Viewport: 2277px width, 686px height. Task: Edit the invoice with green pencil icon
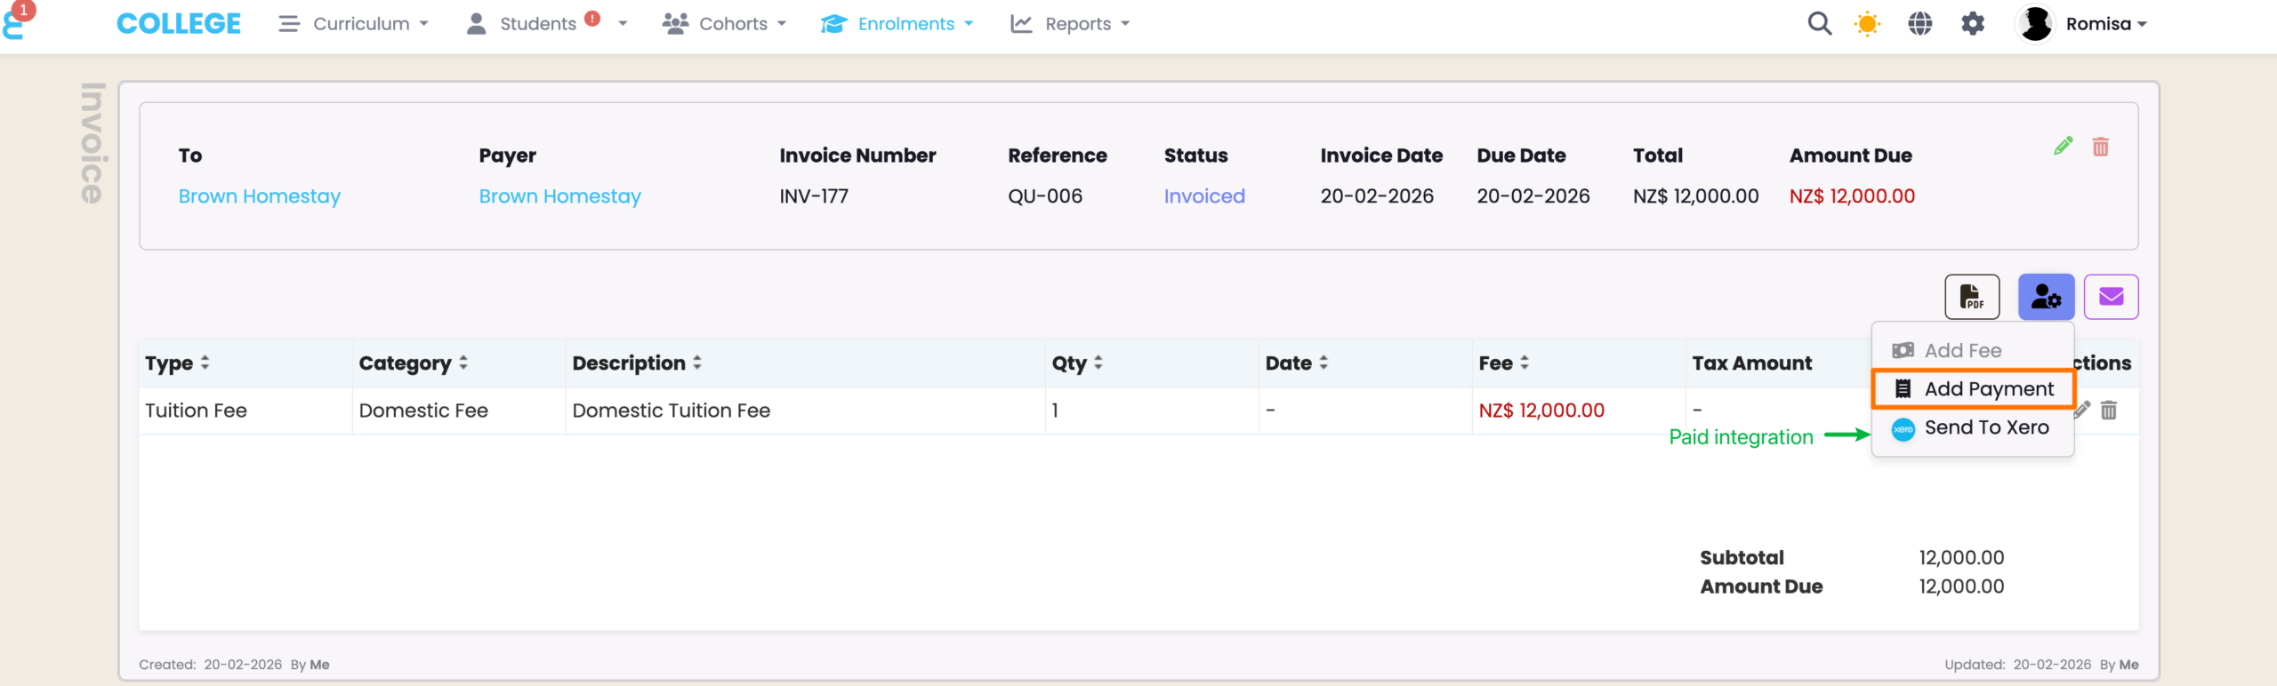tap(2063, 147)
